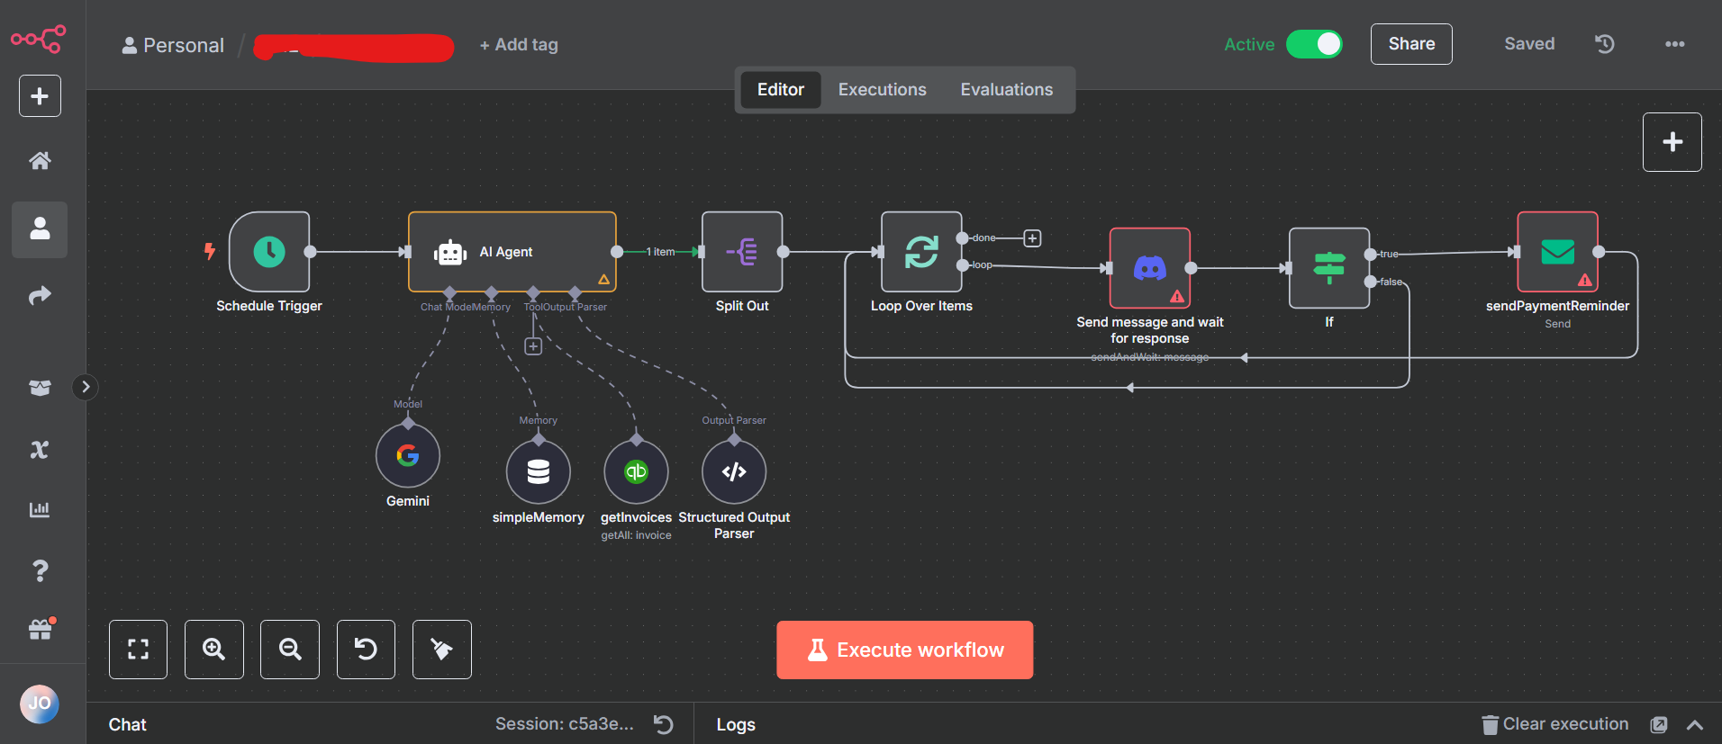Open the templates box icon in sidebar
This screenshot has width=1722, height=744.
[x=40, y=388]
